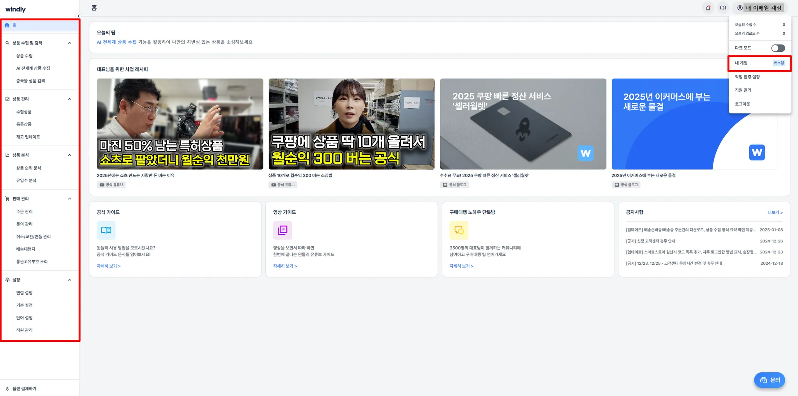Click the windly logo

pyautogui.click(x=16, y=9)
